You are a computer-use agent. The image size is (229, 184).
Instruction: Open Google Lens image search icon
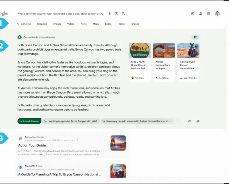tap(116, 14)
